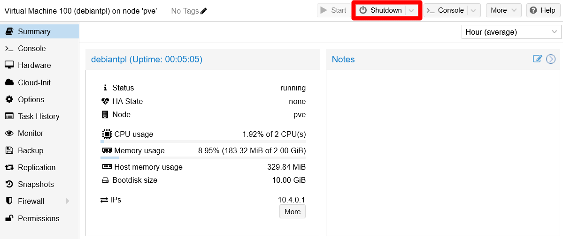Collapse the Notes panel with arrow icon

coord(551,59)
